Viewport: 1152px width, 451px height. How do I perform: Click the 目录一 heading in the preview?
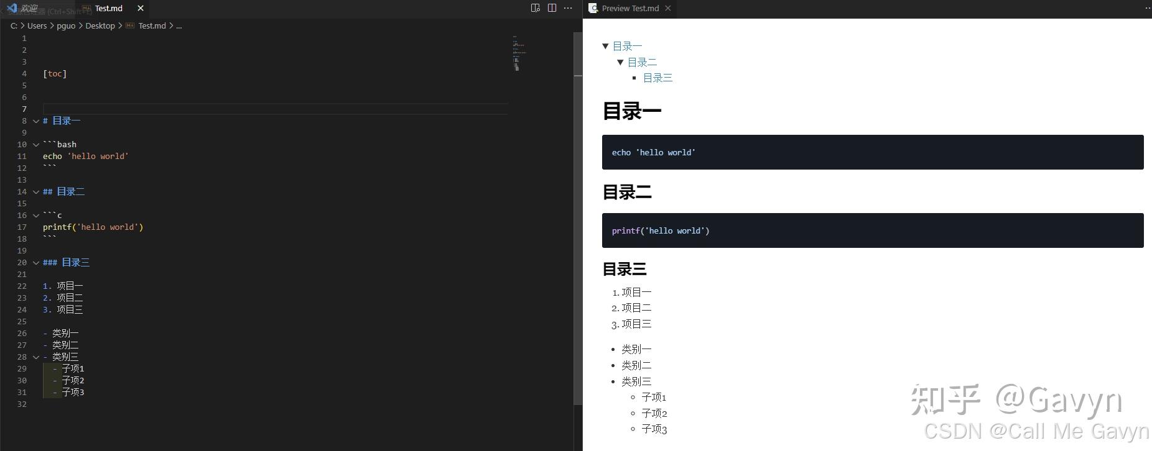click(632, 111)
